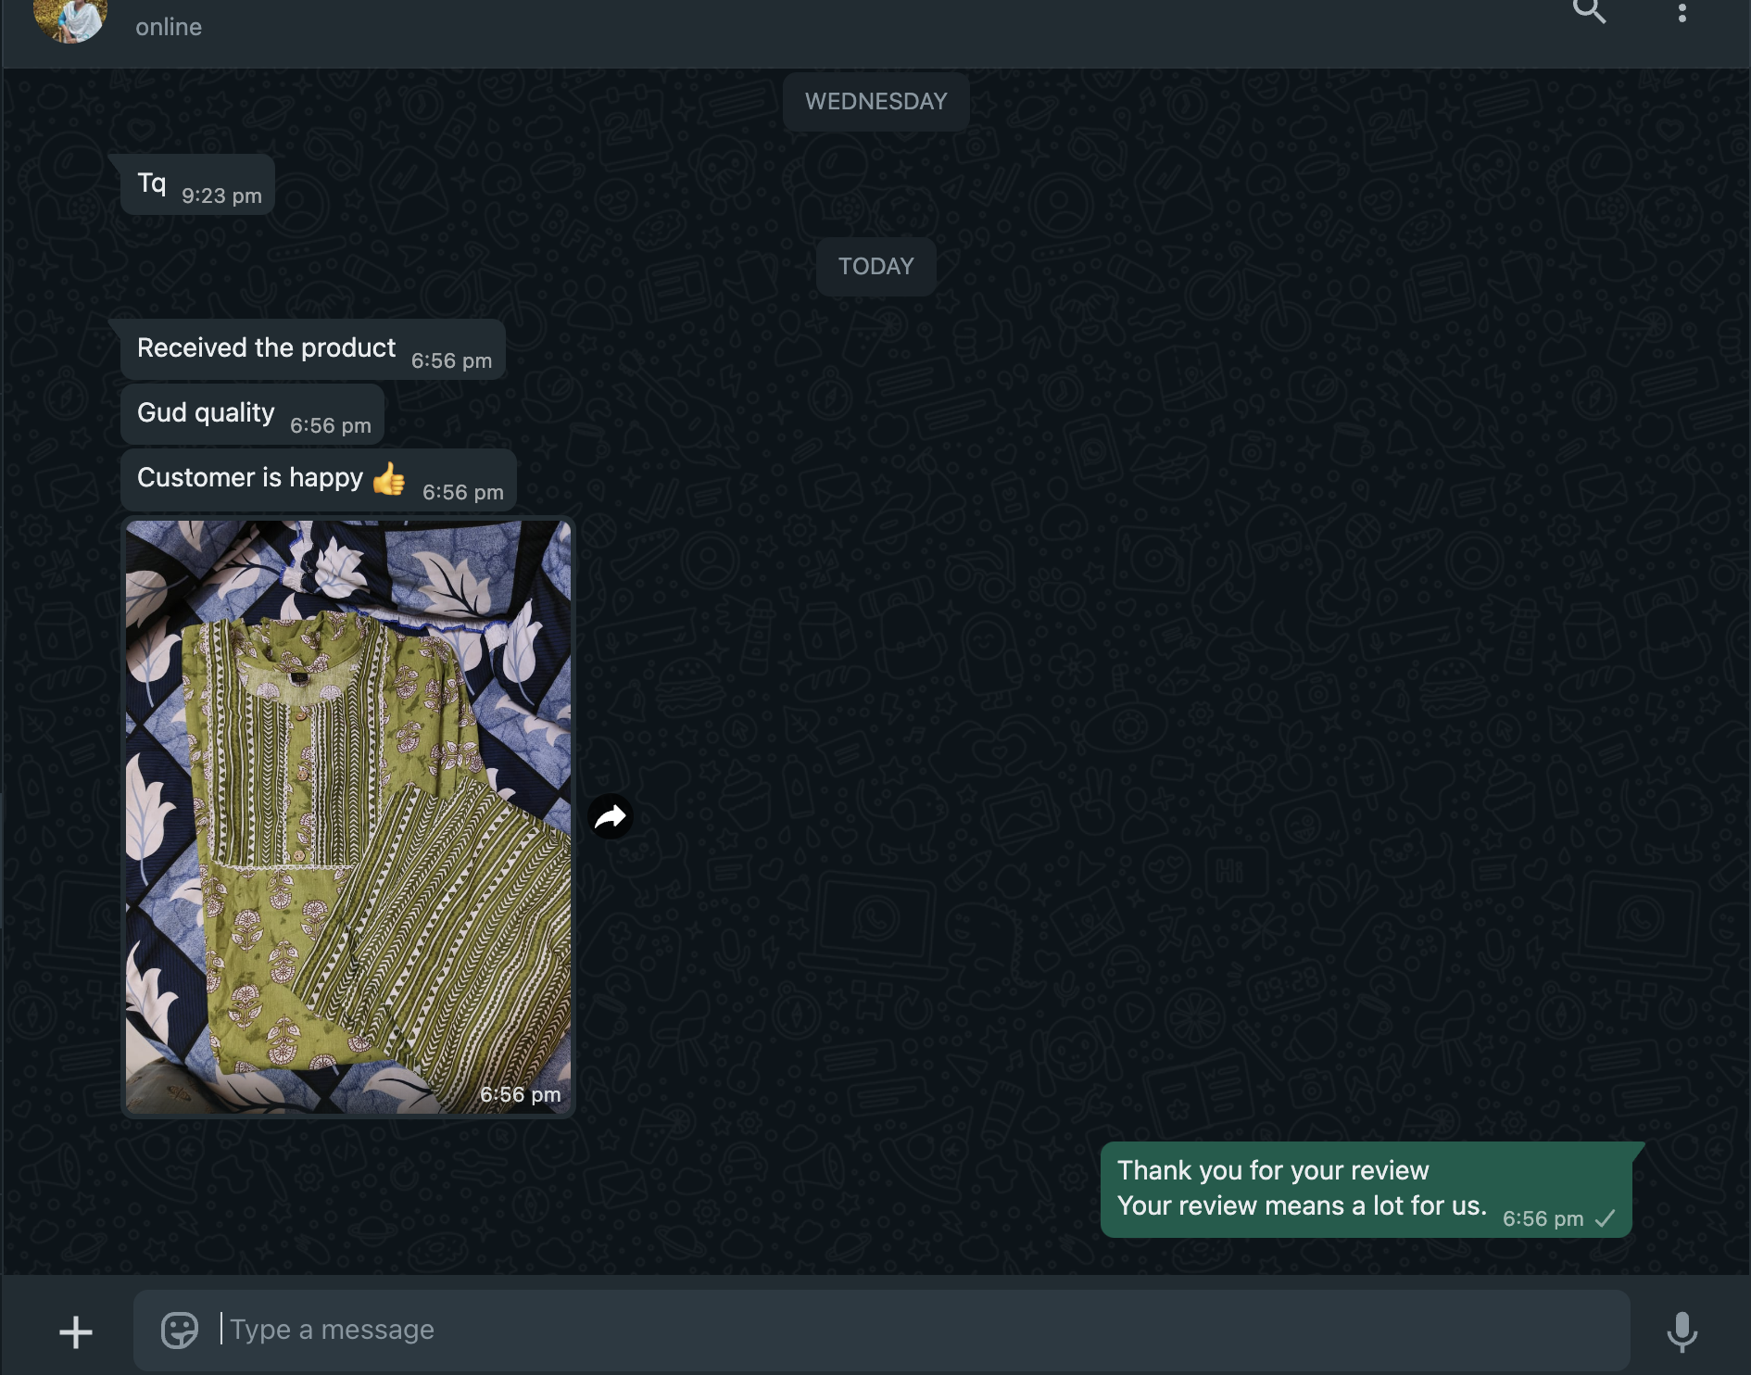
Task: Click the sent tick on the outgoing message
Action: [1605, 1219]
